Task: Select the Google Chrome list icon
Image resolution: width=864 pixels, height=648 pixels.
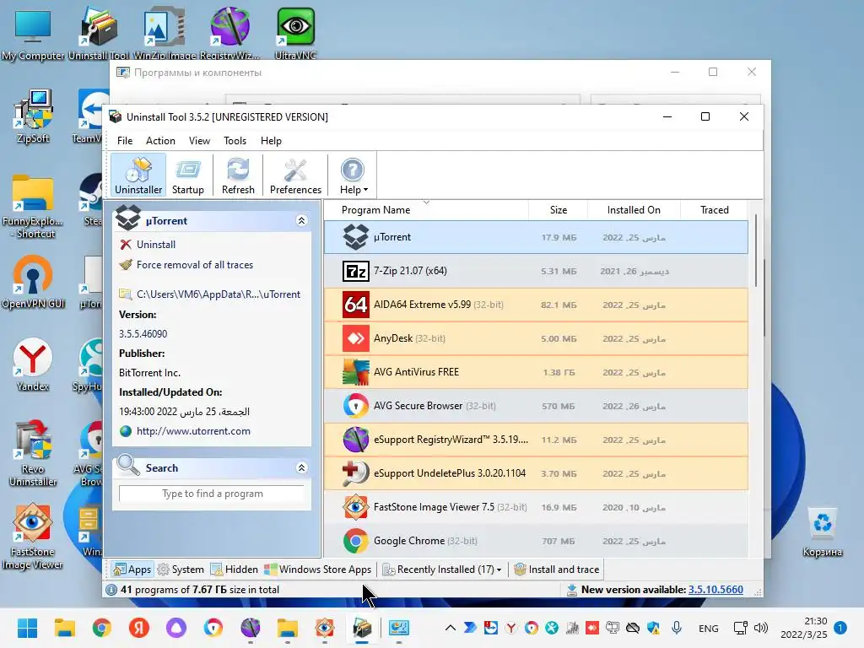Action: point(355,541)
